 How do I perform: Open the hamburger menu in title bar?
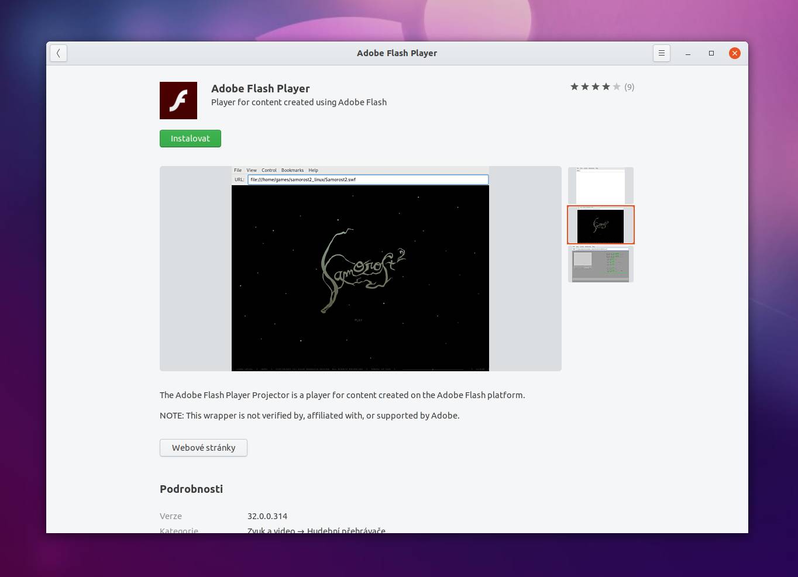click(662, 53)
